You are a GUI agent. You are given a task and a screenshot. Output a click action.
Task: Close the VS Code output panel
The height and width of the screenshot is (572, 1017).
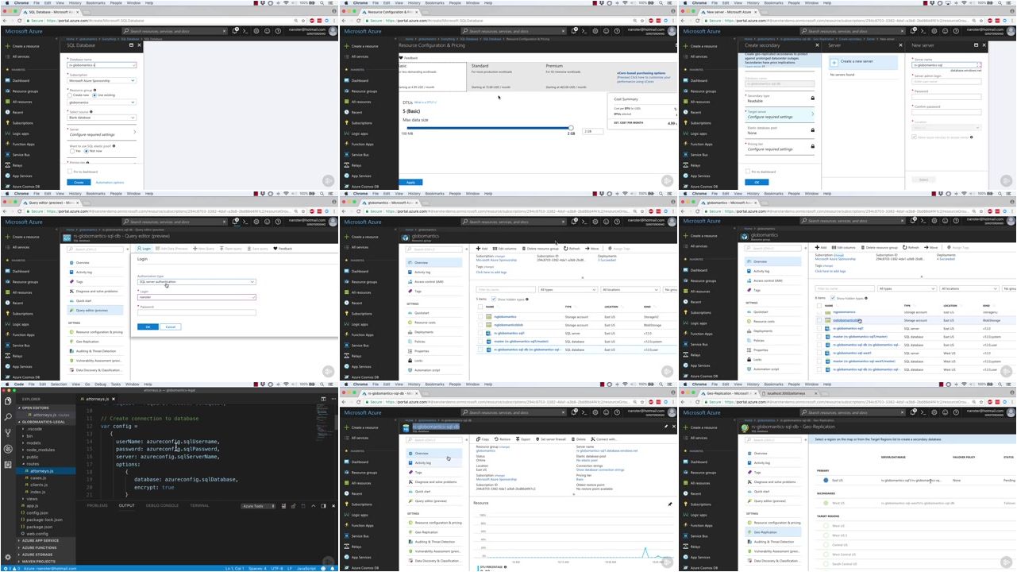[333, 506]
